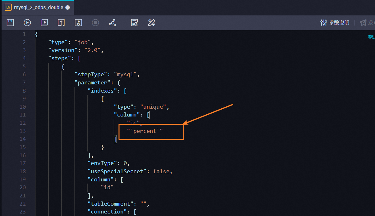Click line number 16 in gutter
This screenshot has width=375, height=216.
(22, 155)
